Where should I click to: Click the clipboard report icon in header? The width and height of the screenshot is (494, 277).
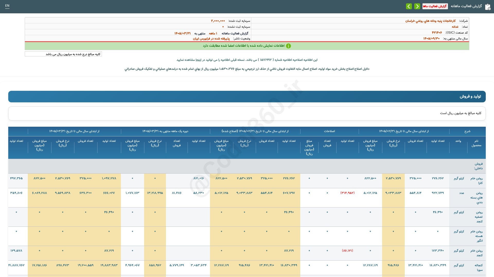click(488, 7)
